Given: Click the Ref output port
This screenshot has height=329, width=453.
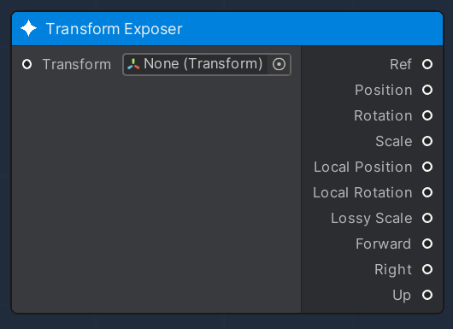Looking at the screenshot, I should (x=427, y=64).
